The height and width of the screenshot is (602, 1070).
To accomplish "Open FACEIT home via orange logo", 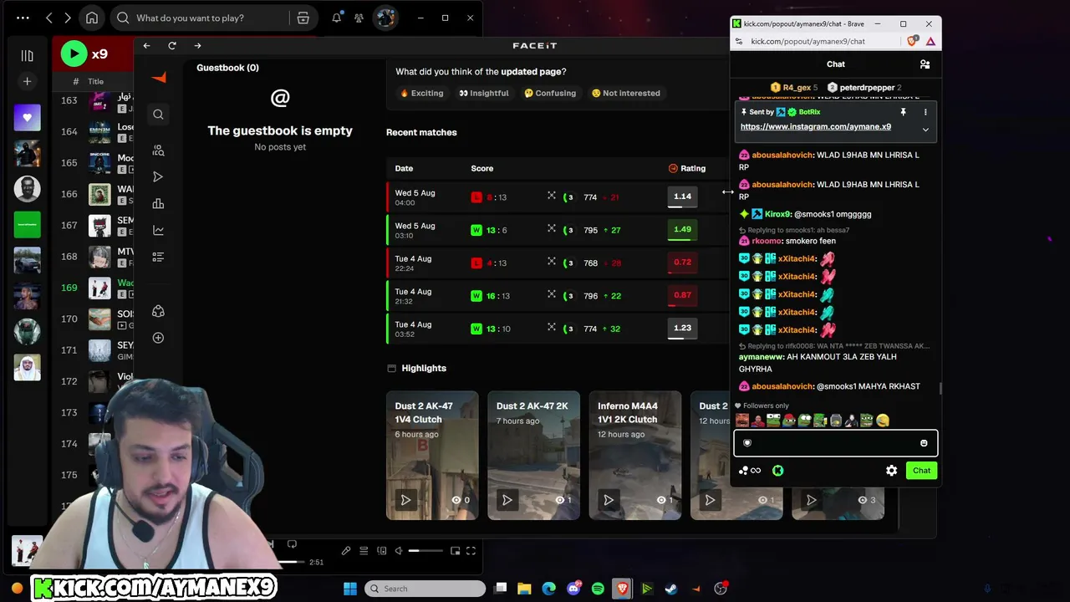I will pos(159,78).
